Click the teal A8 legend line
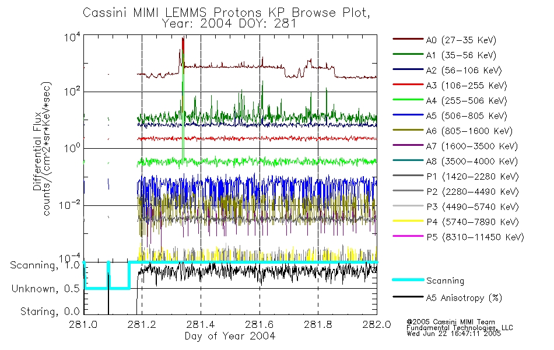The height and width of the screenshot is (350, 554). click(x=408, y=160)
